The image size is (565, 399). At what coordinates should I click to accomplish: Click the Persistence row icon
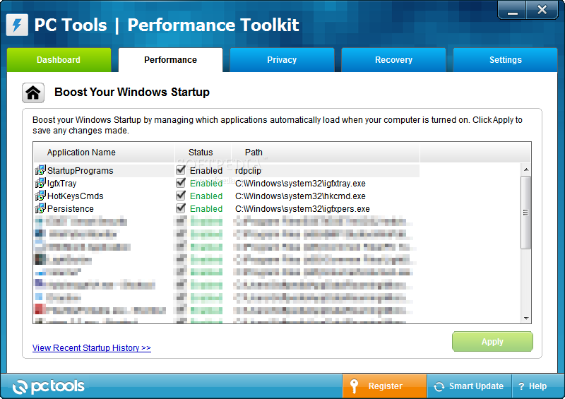[40, 208]
